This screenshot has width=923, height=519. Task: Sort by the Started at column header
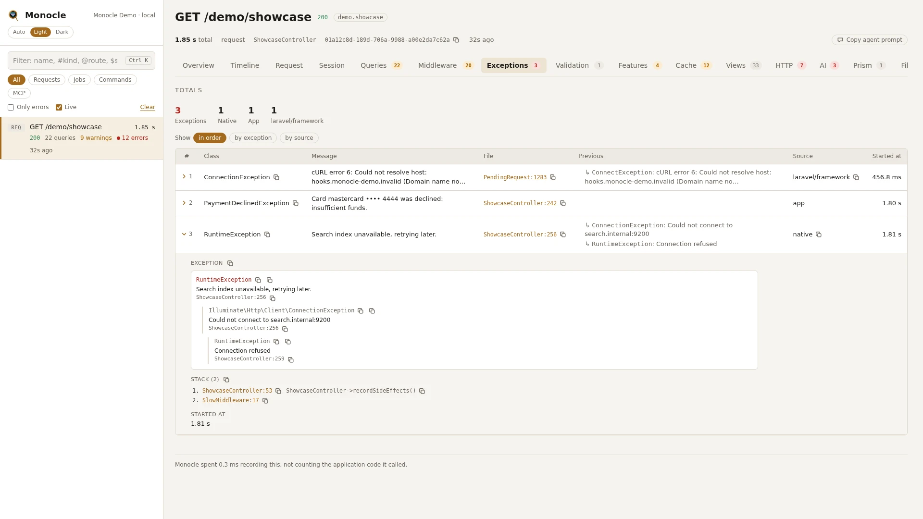[886, 156]
